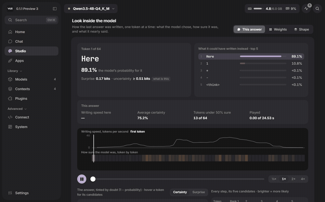The image size is (325, 202).
Task: Click the token certainty heatmap strip
Action: pos(198,158)
